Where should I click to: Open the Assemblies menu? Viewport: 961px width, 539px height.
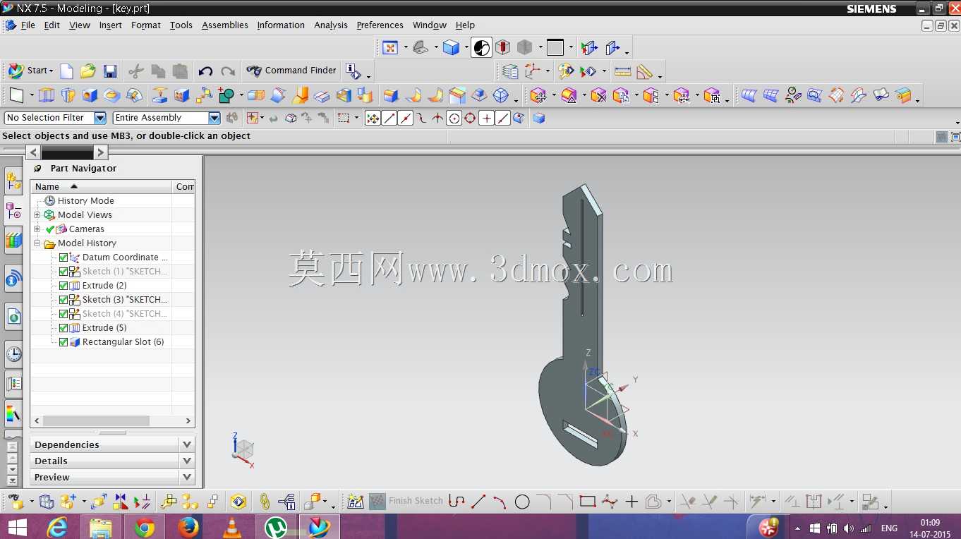[x=225, y=25]
